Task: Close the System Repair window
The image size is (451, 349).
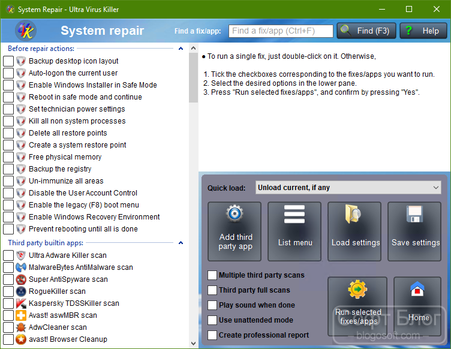Action: (437, 9)
